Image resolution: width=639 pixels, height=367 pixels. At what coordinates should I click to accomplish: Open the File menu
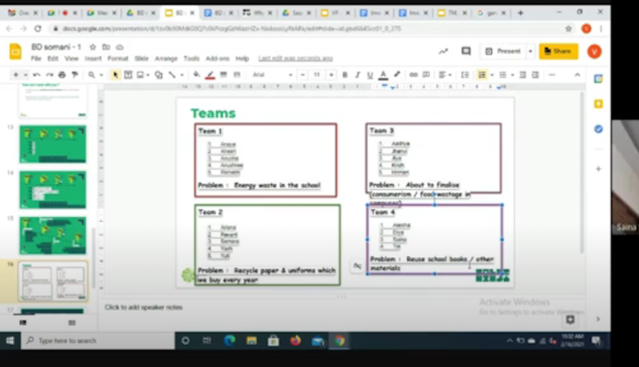(36, 59)
